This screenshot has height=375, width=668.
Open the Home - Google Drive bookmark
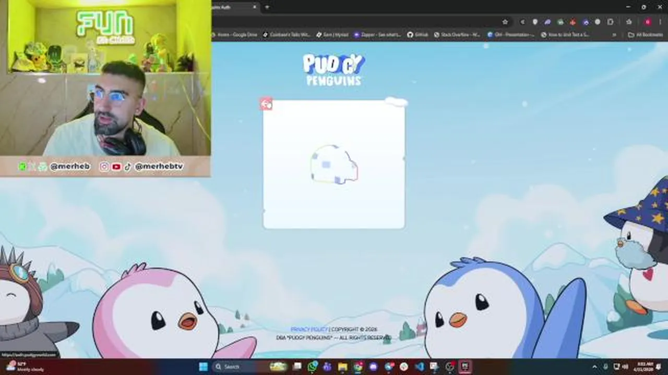[x=234, y=35]
